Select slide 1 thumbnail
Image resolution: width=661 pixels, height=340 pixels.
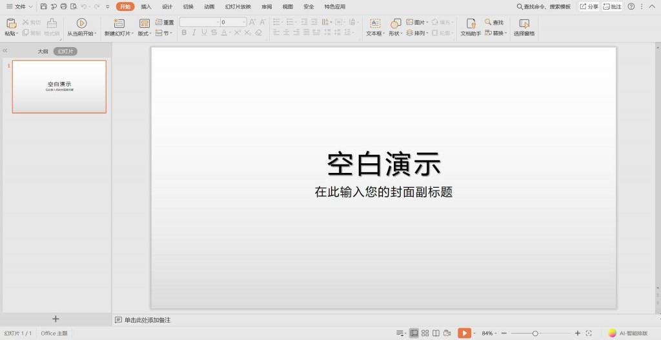tap(59, 86)
